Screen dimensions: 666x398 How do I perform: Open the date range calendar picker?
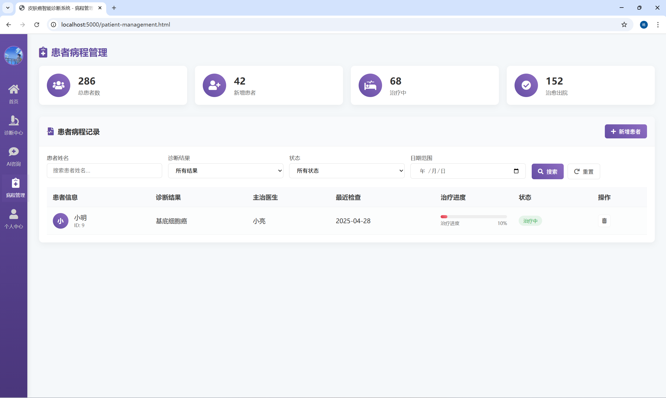(516, 171)
